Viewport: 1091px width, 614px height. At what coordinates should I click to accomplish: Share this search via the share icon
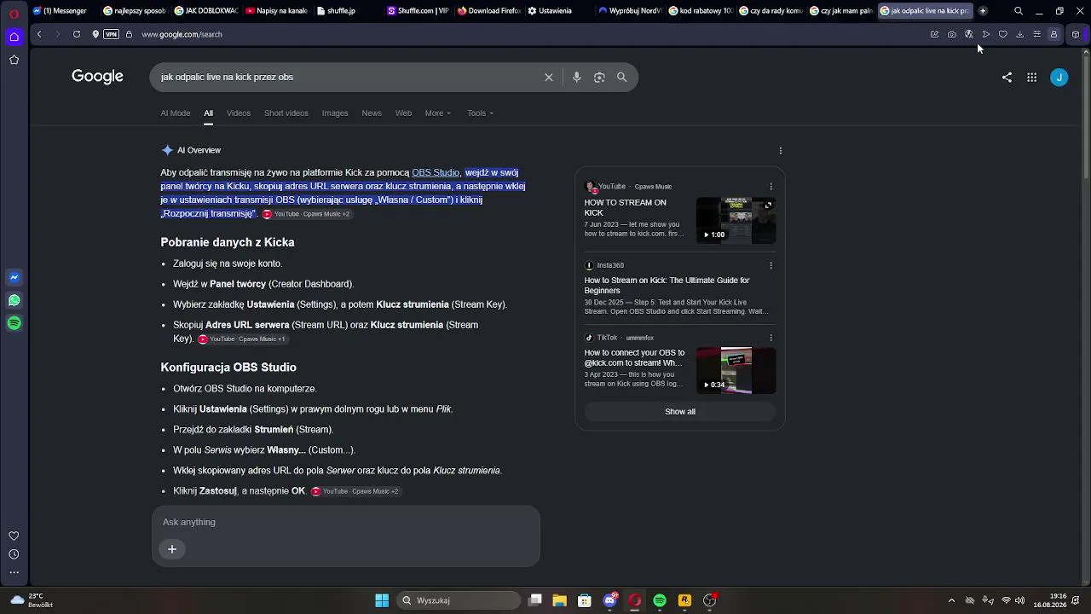1007,77
